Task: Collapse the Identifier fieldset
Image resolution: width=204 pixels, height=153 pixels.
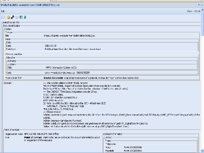Action: 11,58
